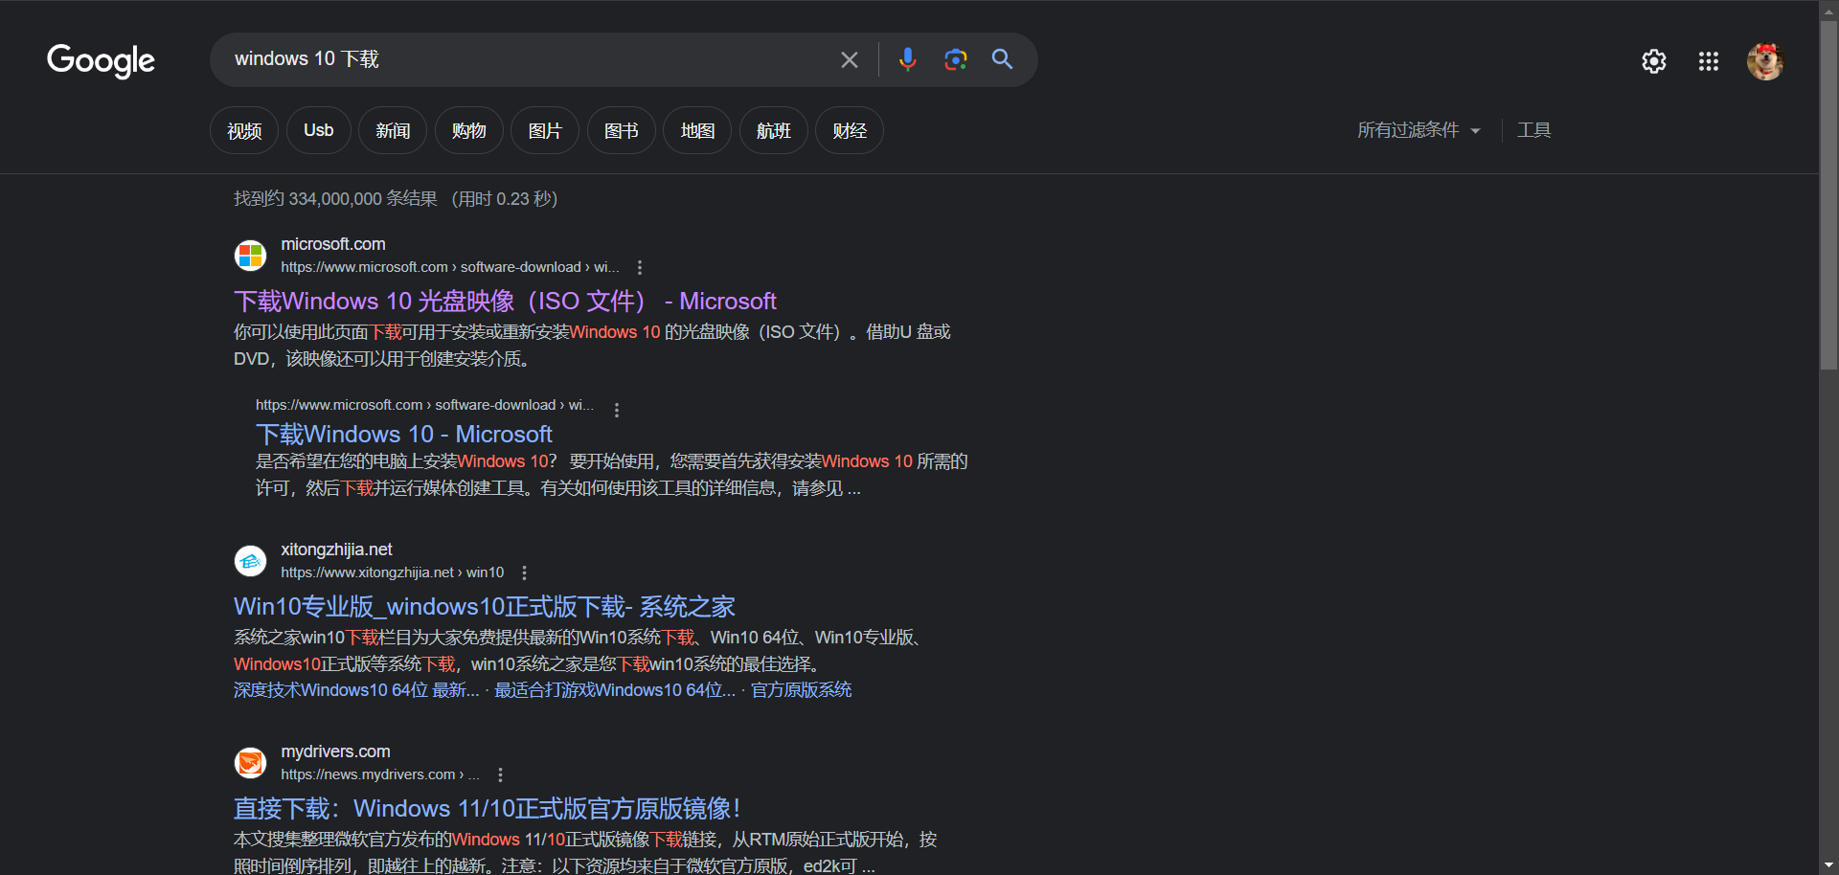Click the mydrivers.com site name
This screenshot has width=1839, height=875.
(x=335, y=752)
